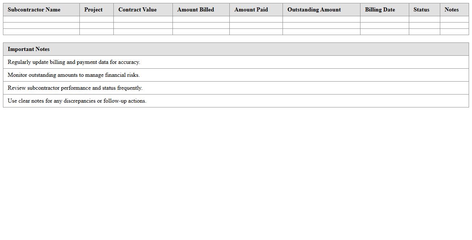
Task: Click the second row Amount Paid cell
Action: pos(256,25)
